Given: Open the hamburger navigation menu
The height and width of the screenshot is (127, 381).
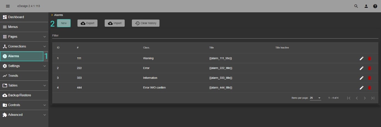Looking at the screenshot, I should point(8,6).
